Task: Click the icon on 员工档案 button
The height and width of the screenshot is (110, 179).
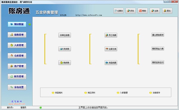Action: [x=107, y=35]
